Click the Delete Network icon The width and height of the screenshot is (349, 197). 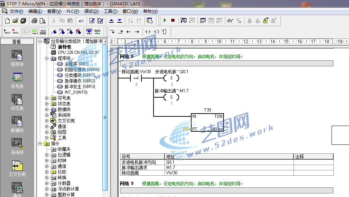click(x=15, y=32)
